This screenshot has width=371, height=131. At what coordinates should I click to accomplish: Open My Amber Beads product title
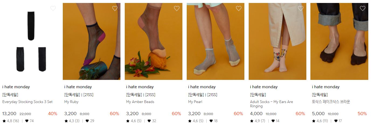[140, 102]
